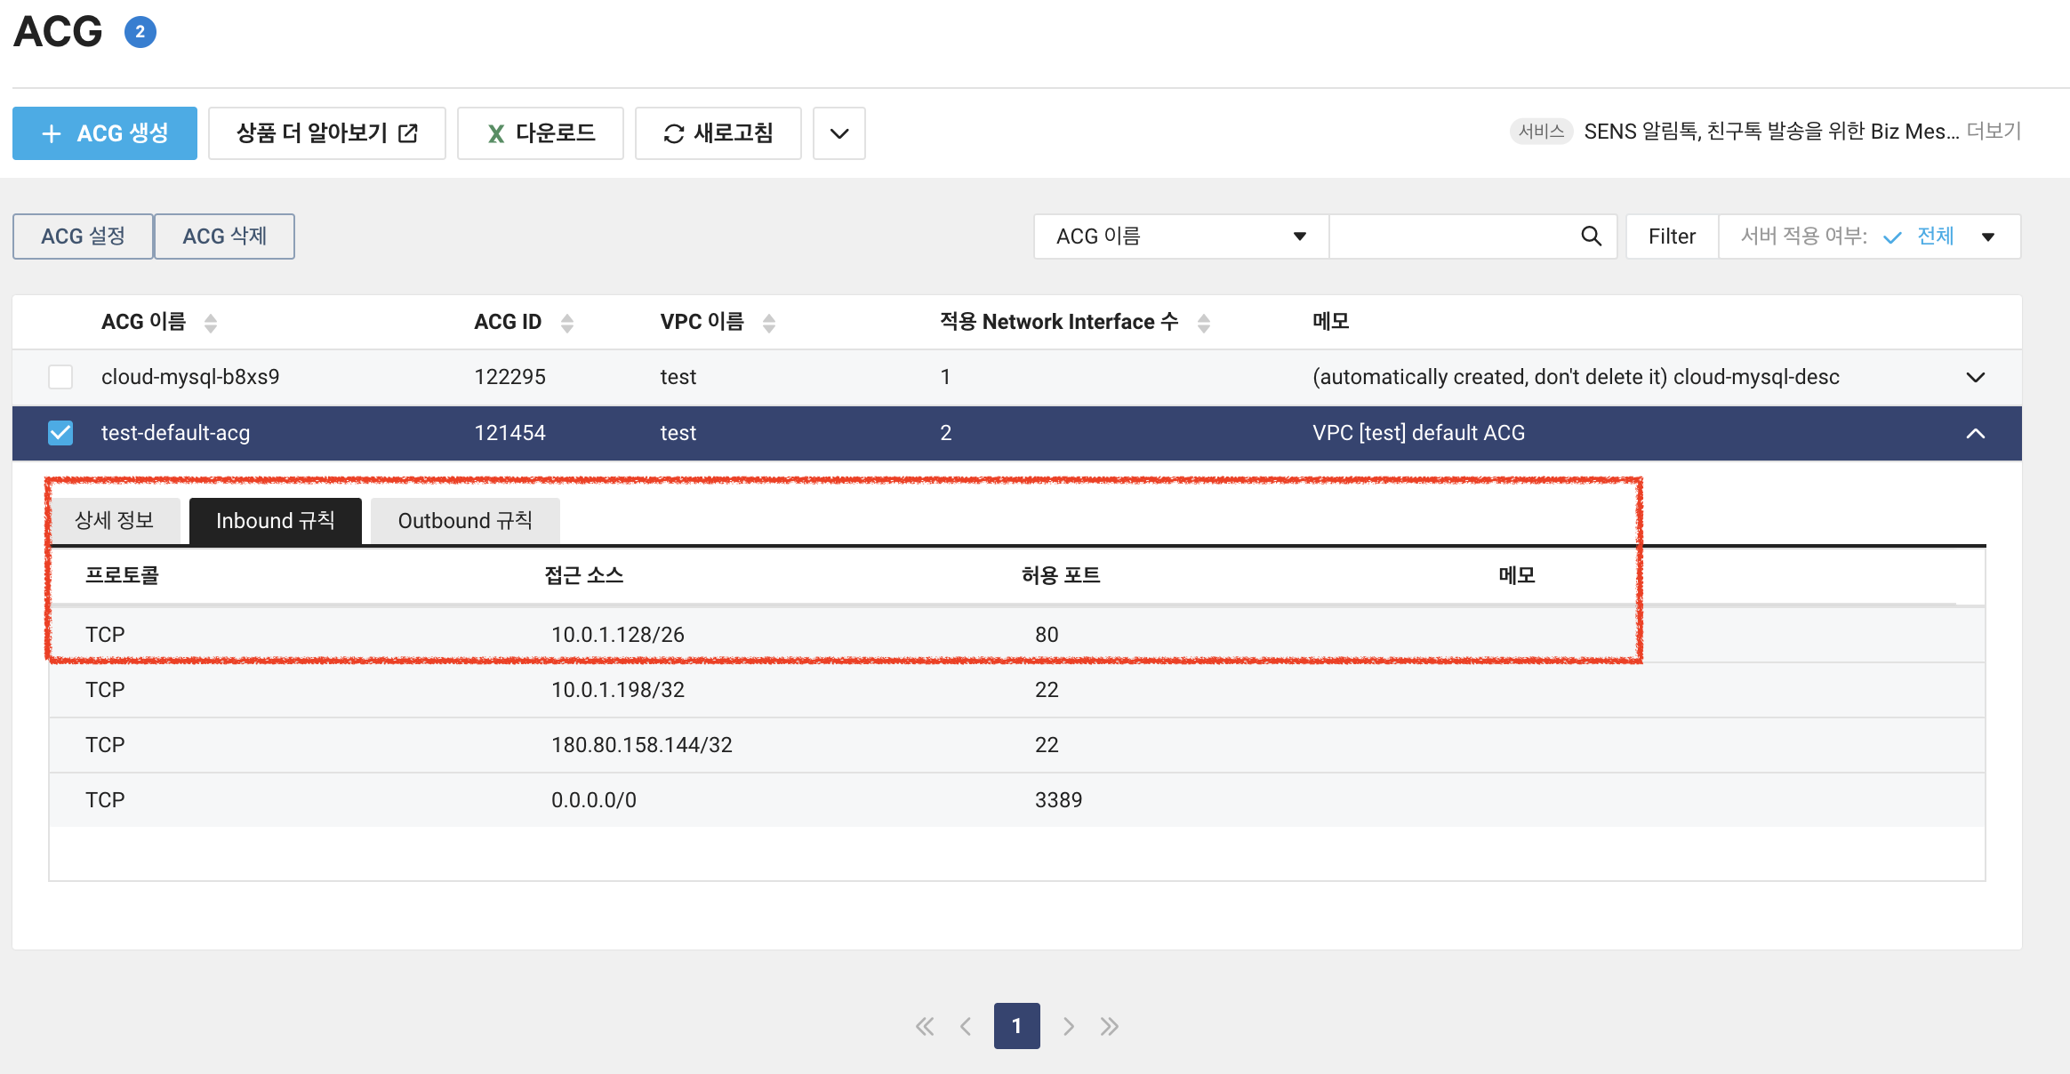
Task: Switch to the Outbound 규칙 tab
Action: point(464,521)
